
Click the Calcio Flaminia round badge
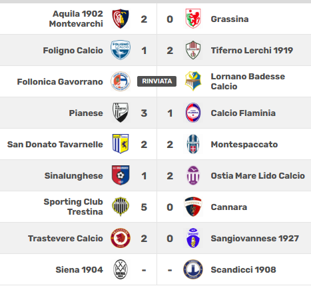(x=193, y=113)
